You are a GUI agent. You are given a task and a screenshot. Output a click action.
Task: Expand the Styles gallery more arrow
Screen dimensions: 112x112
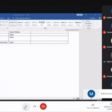click(x=82, y=25)
